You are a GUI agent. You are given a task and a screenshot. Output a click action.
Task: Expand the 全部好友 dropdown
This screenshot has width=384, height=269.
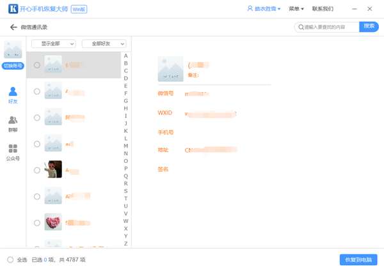coord(104,43)
